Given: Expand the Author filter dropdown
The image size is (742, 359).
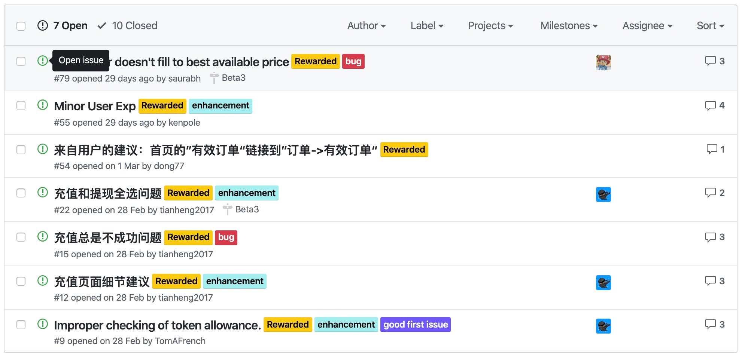Looking at the screenshot, I should pyautogui.click(x=367, y=26).
